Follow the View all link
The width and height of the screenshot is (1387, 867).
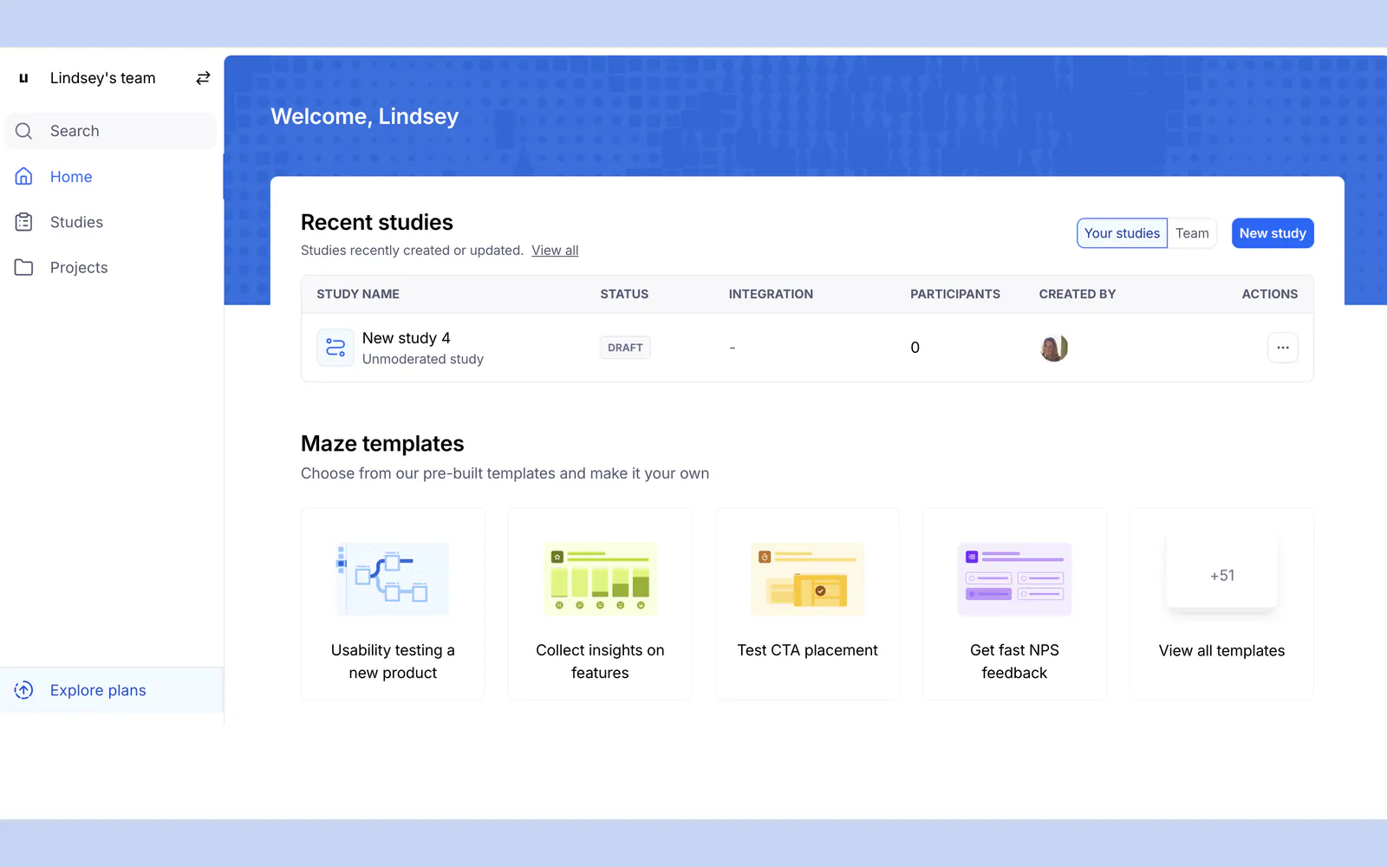pyautogui.click(x=555, y=251)
